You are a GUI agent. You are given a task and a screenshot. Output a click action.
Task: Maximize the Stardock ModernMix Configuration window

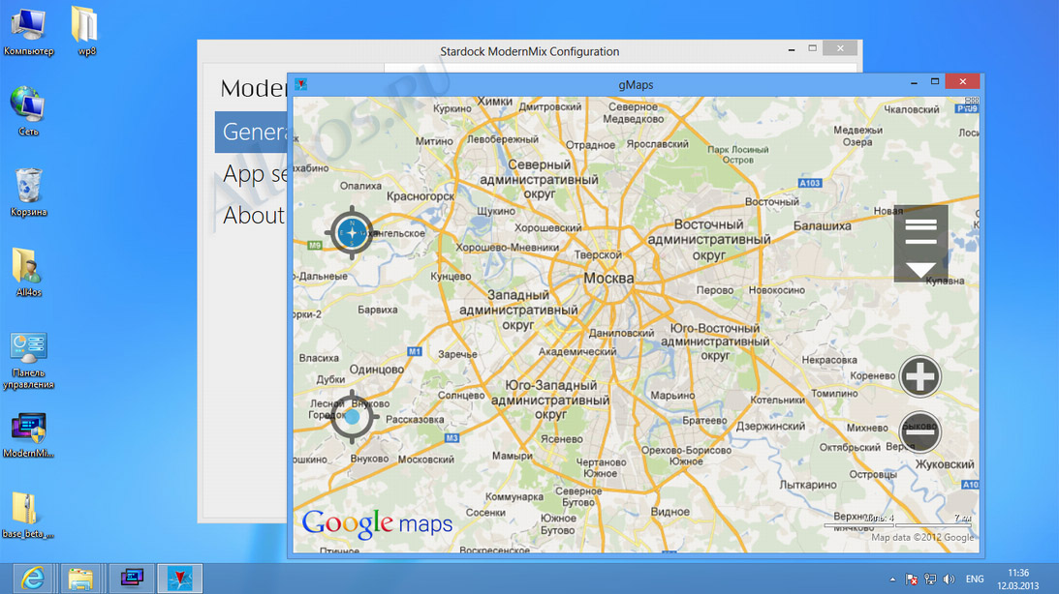(x=813, y=48)
